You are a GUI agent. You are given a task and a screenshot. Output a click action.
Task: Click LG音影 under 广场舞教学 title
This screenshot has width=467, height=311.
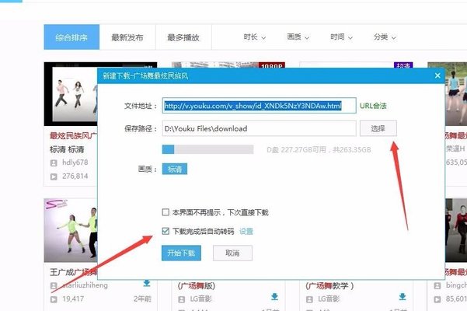(329, 299)
